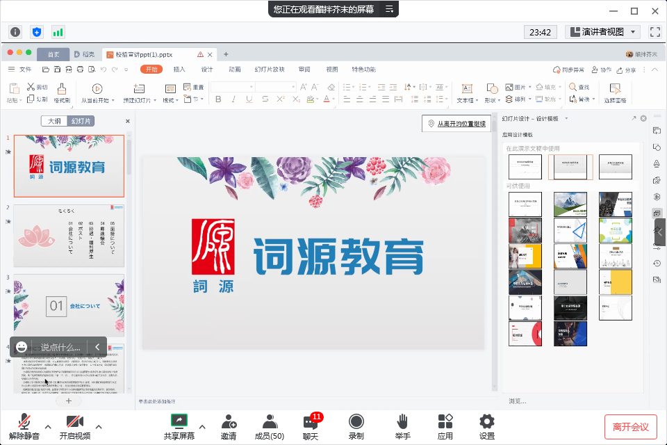Click the raise hand (举手) icon
Image resolution: width=667 pixels, height=445 pixels.
[402, 426]
